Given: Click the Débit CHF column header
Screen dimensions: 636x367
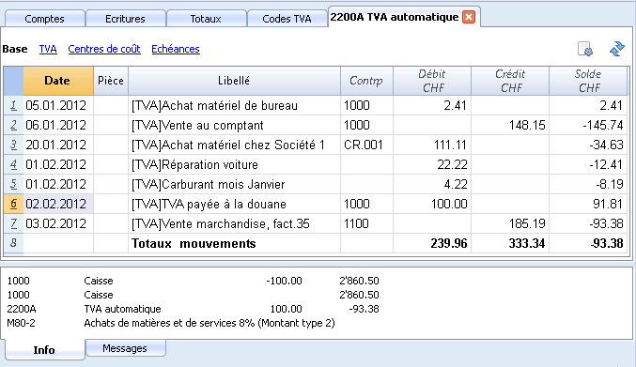Looking at the screenshot, I should (432, 81).
